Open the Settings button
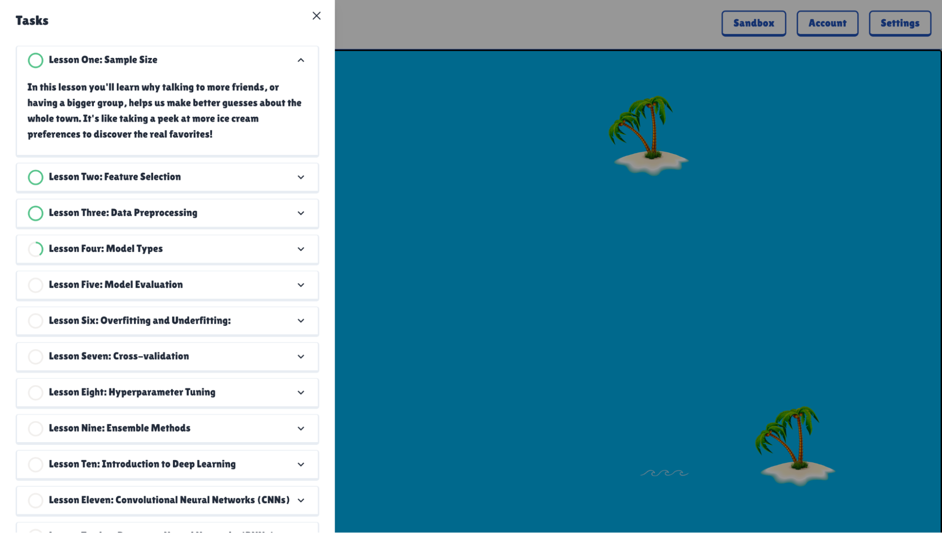 point(899,23)
